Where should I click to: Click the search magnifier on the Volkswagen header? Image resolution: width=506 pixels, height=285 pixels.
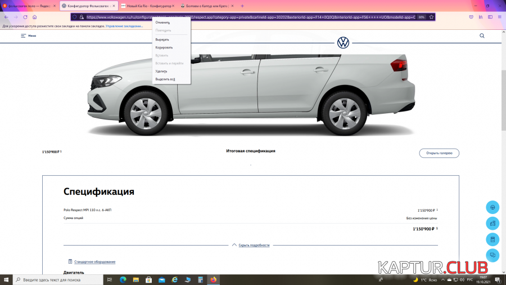tap(482, 35)
